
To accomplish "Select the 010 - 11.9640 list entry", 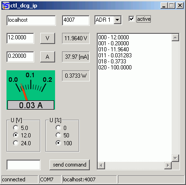I will (x=113, y=49).
